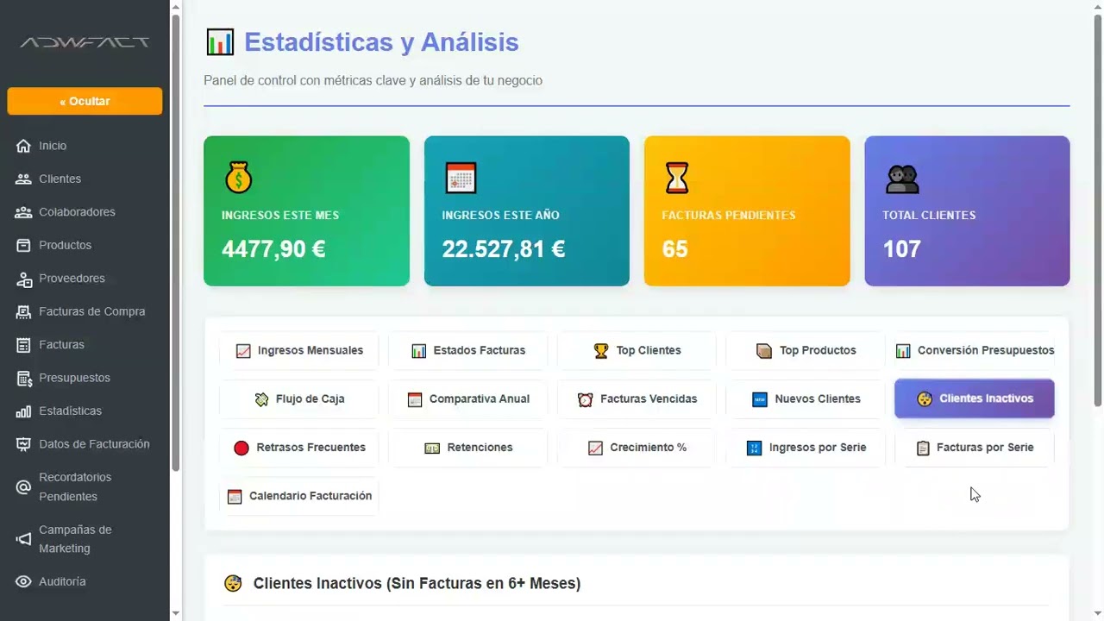Click the sidebar scrollbar up arrow
Viewport: 1104px width, 621px height.
[176, 7]
